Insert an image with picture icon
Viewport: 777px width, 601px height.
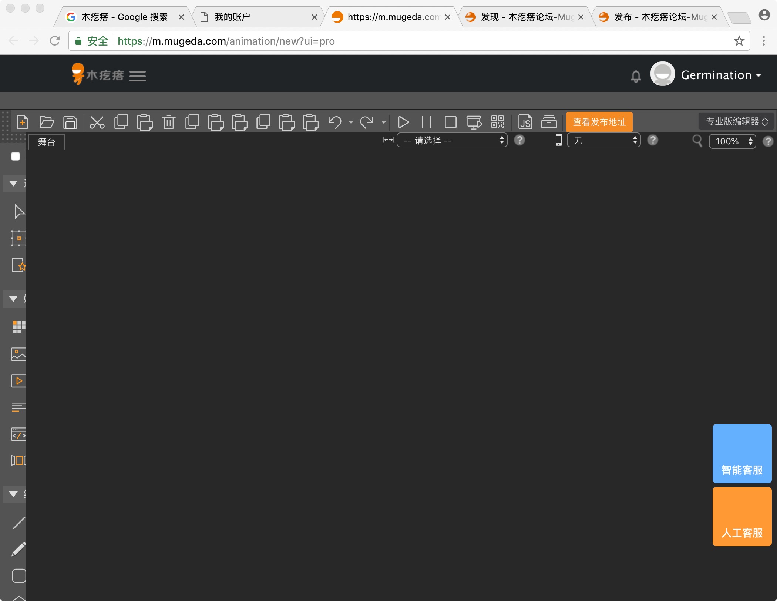[18, 354]
